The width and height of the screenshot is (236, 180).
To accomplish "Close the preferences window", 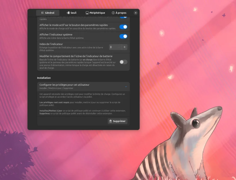I will 136,13.
